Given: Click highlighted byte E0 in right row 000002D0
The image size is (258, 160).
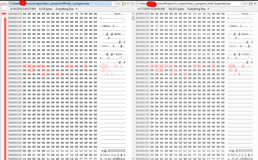Looking at the screenshot, I should tap(185, 74).
